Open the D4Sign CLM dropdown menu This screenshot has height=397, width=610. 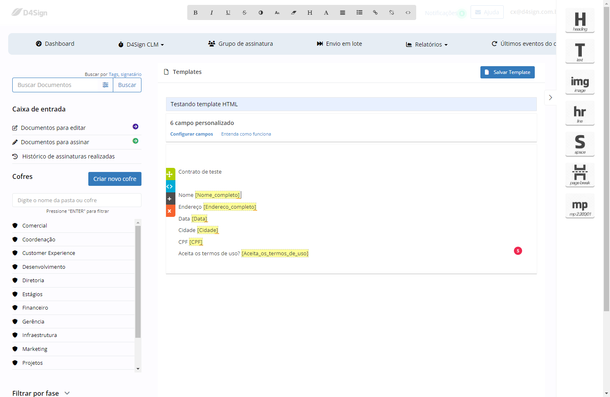[x=141, y=45]
